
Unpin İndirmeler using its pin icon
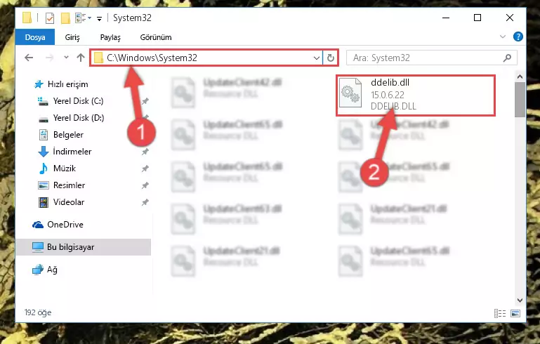pos(145,152)
